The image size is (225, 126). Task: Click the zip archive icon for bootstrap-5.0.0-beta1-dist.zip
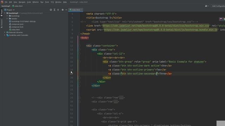[10, 21]
